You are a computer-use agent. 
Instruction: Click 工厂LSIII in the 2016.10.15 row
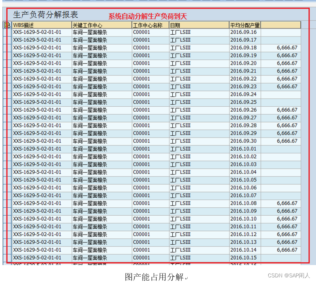[180, 258]
